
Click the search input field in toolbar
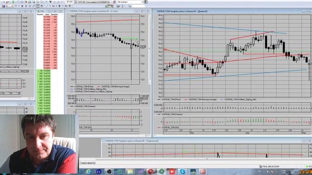[138, 6]
